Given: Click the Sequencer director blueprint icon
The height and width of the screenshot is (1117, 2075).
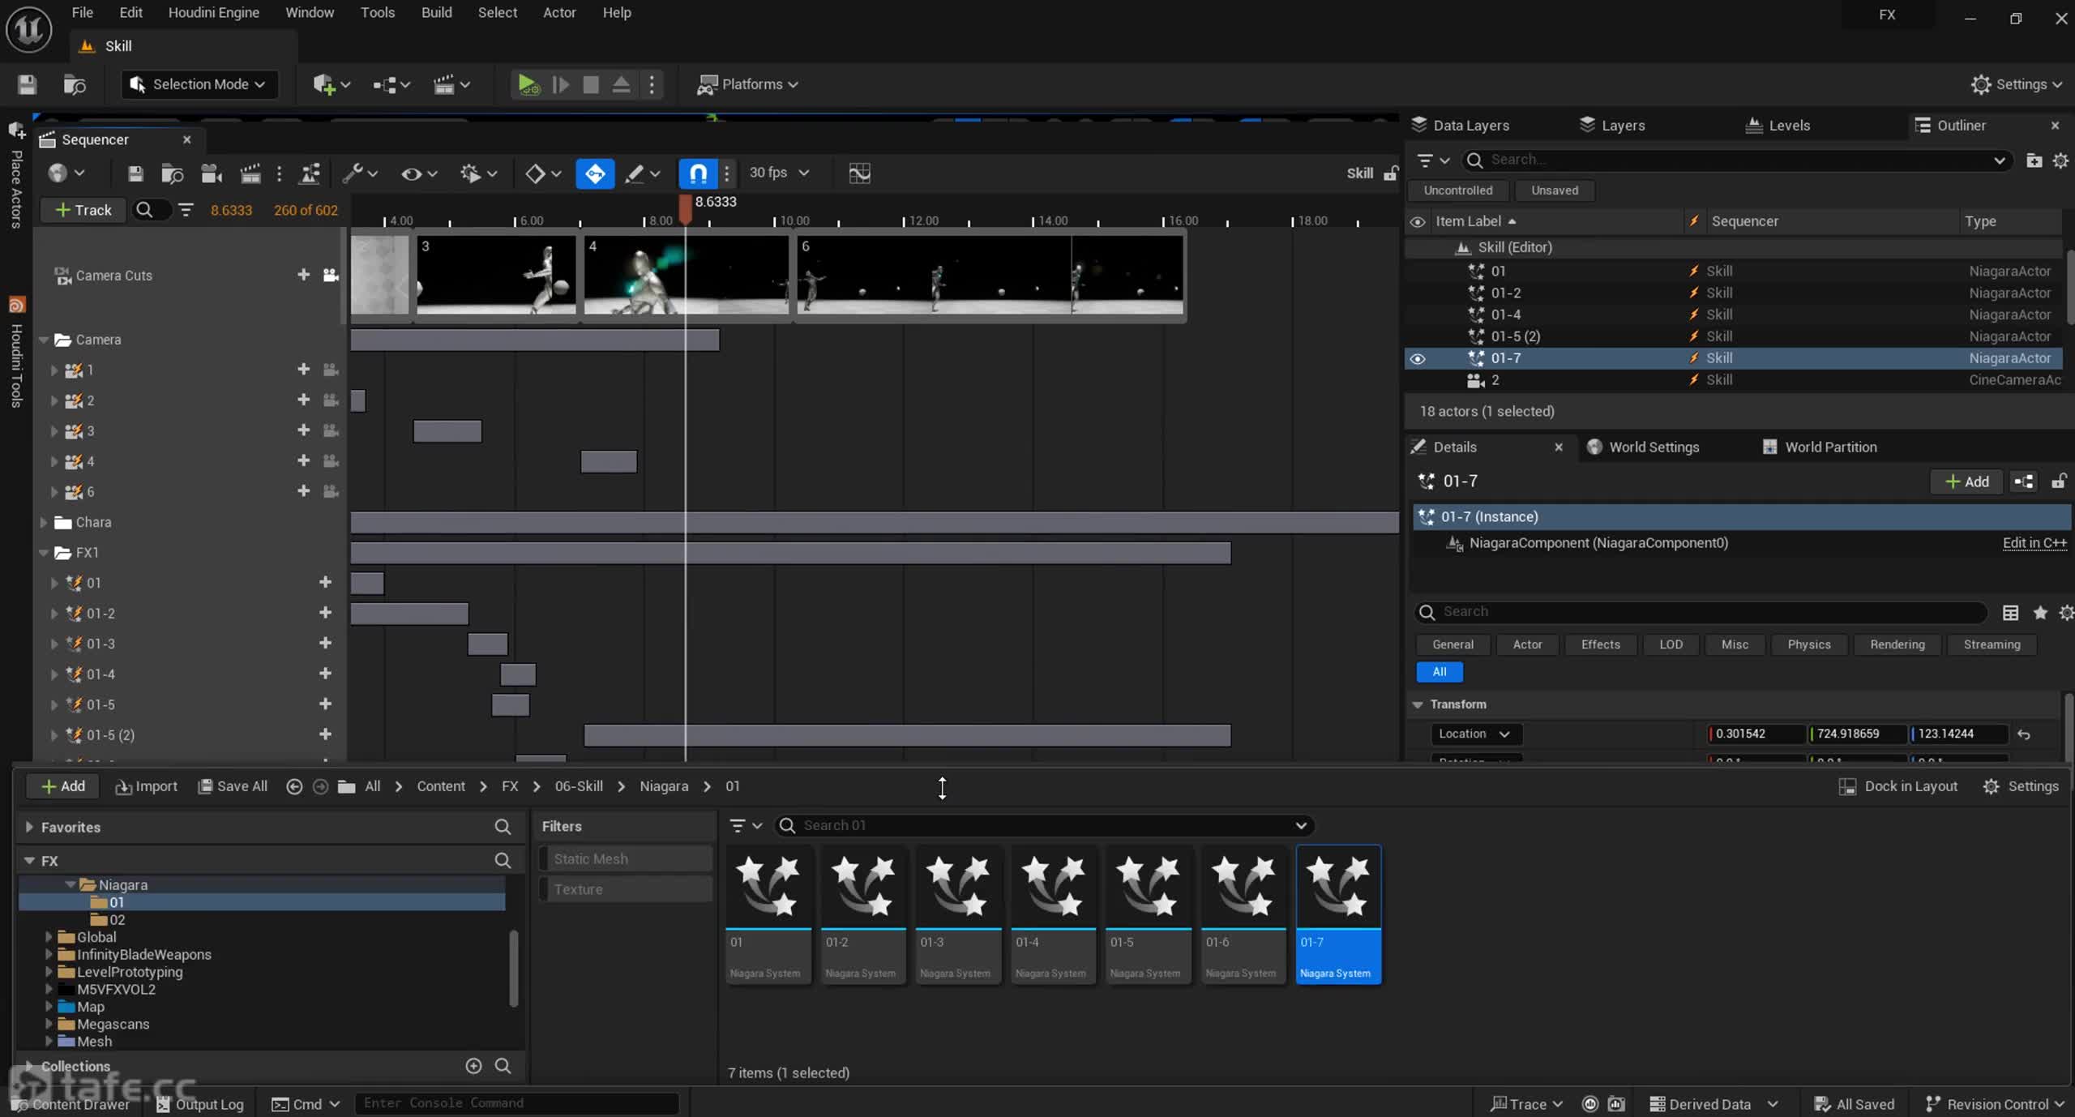Looking at the screenshot, I should tap(310, 173).
